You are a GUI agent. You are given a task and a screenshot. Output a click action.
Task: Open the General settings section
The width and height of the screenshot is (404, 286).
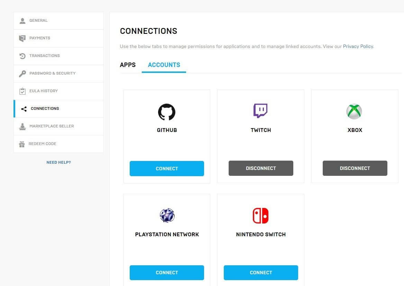(x=59, y=21)
